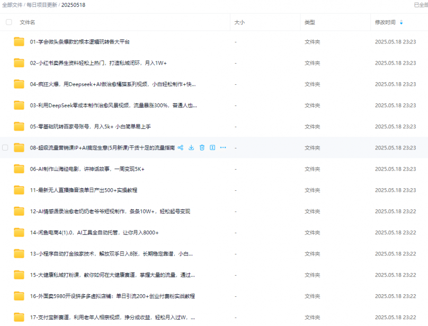Go to 全部文件 in the breadcrumb
The image size is (428, 326).
12,5
